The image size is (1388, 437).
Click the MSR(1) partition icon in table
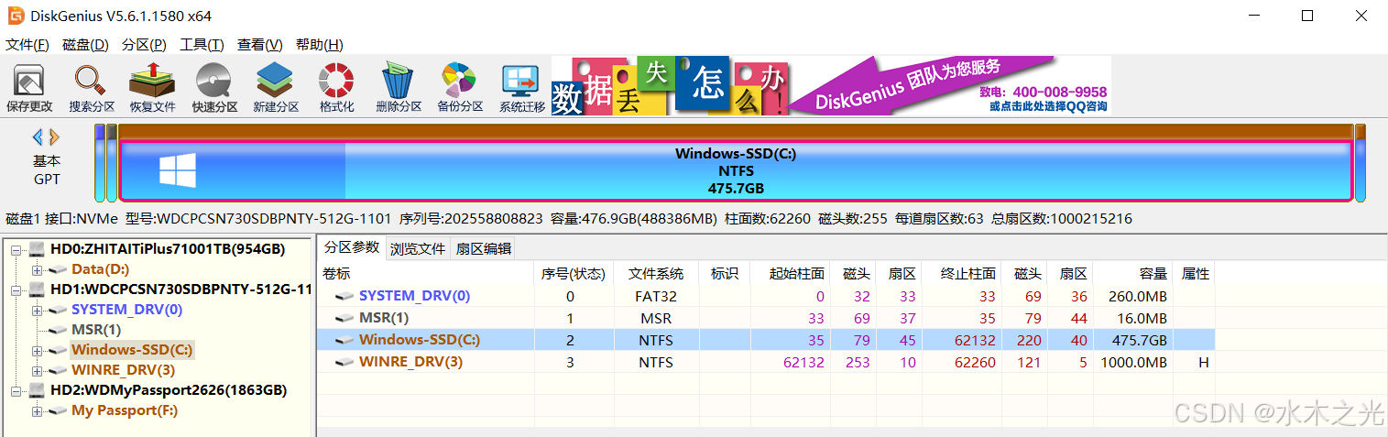coord(345,318)
